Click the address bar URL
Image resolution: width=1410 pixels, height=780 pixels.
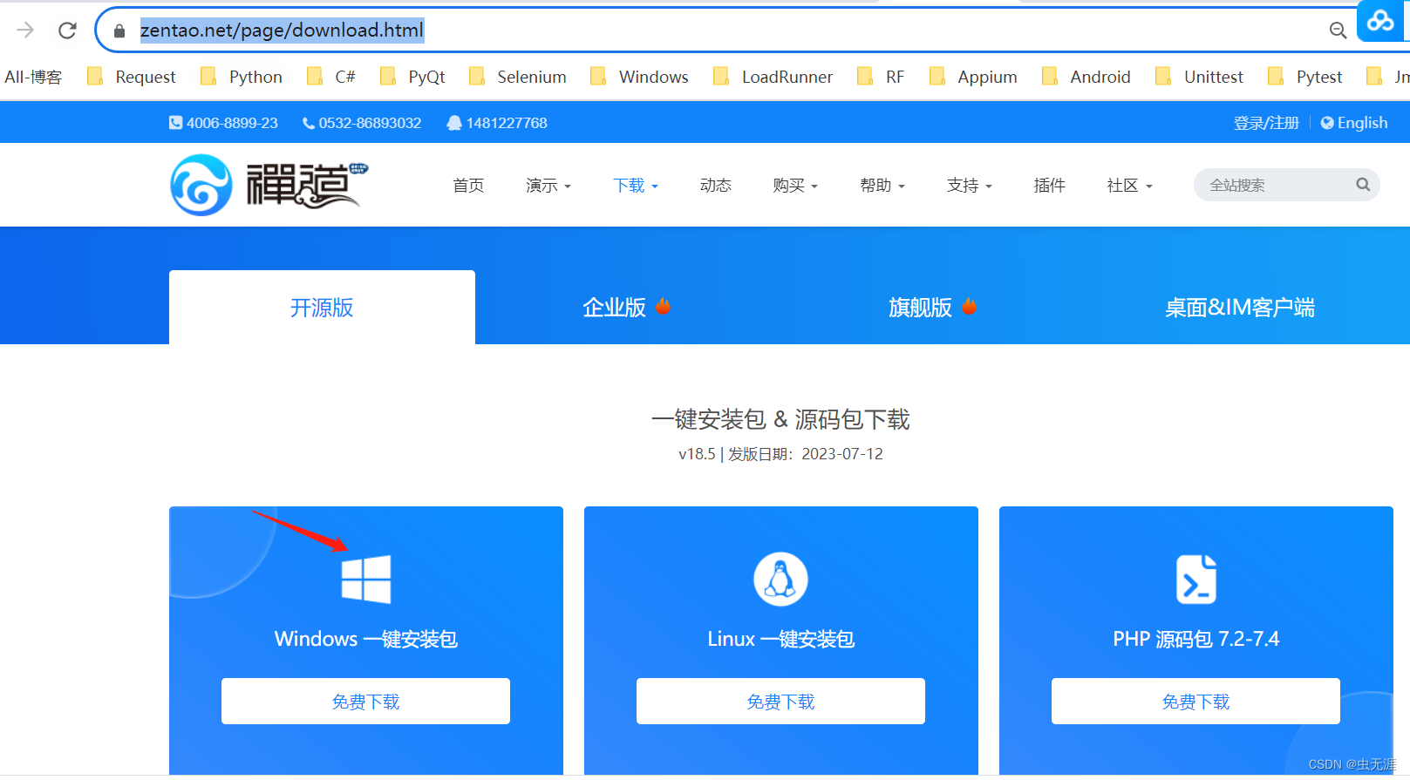click(x=282, y=31)
